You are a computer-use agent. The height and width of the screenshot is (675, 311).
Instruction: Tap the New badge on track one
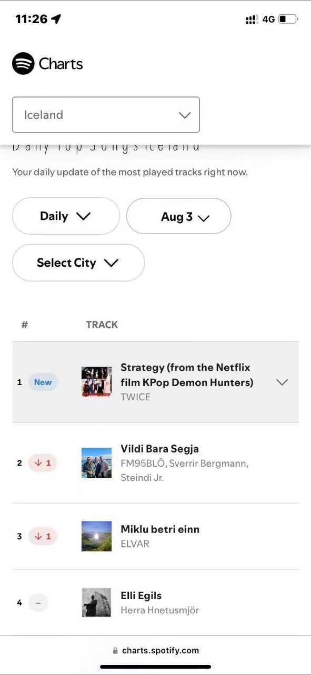[43, 382]
